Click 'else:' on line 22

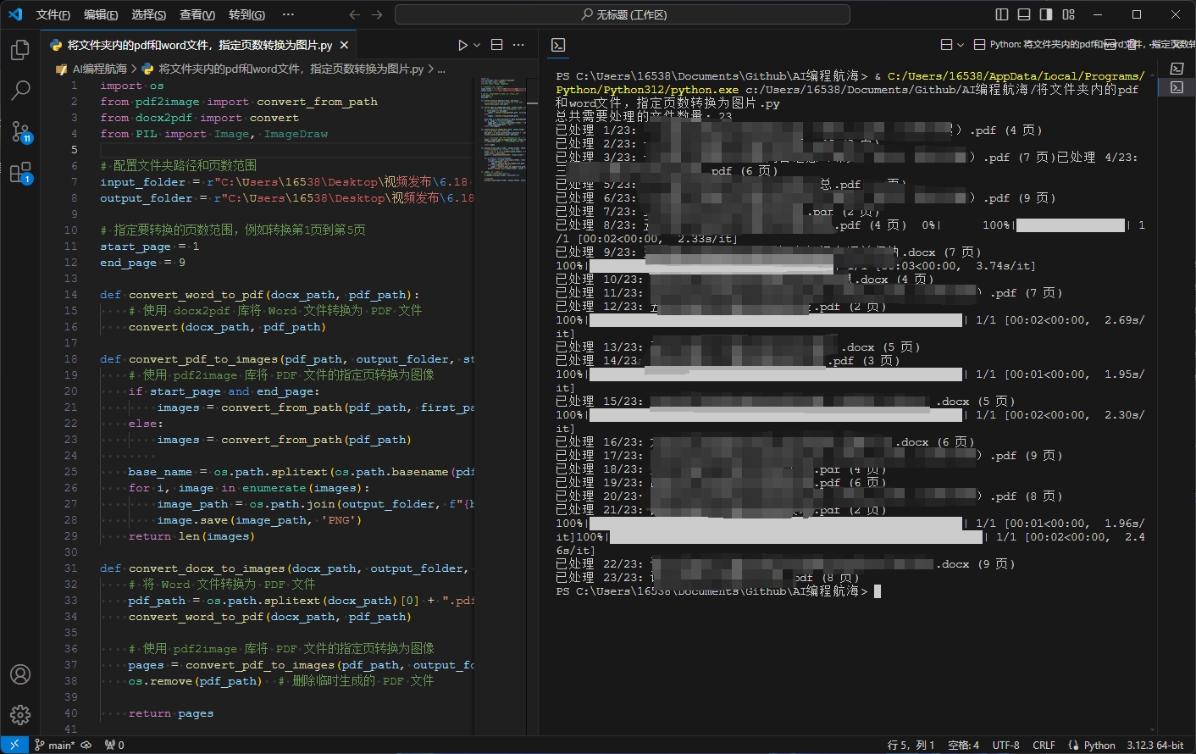[146, 424]
